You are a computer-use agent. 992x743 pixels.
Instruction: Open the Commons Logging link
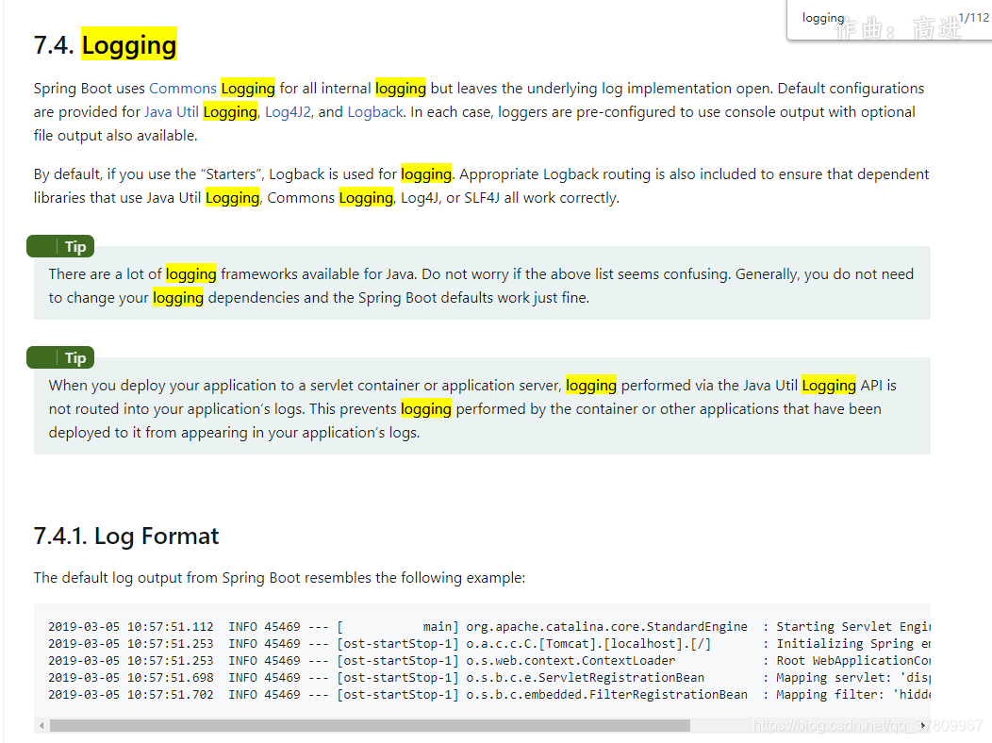tap(212, 88)
